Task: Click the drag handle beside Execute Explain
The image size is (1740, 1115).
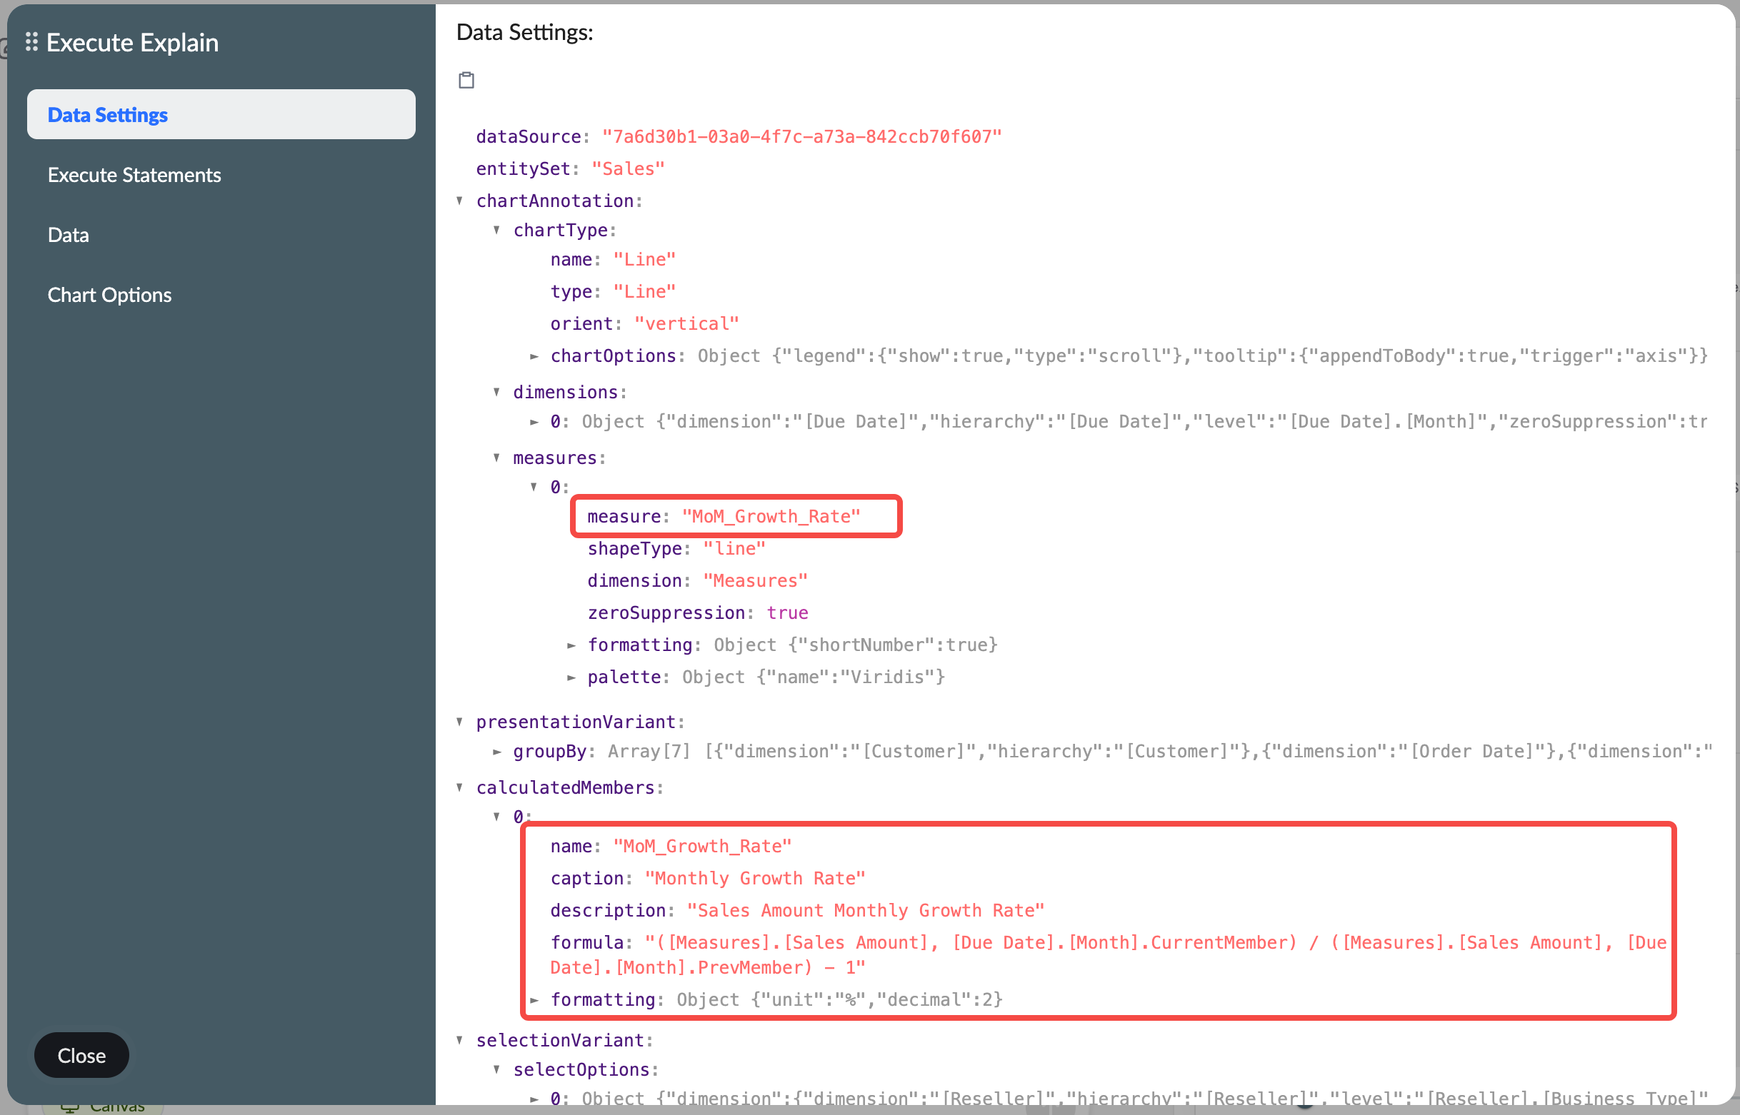Action: point(31,41)
